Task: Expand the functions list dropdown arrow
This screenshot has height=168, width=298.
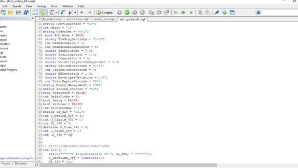Action: coord(75,13)
